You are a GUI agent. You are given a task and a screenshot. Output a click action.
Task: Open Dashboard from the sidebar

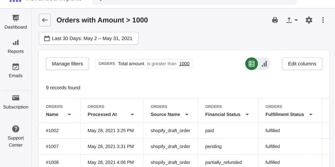click(x=16, y=22)
